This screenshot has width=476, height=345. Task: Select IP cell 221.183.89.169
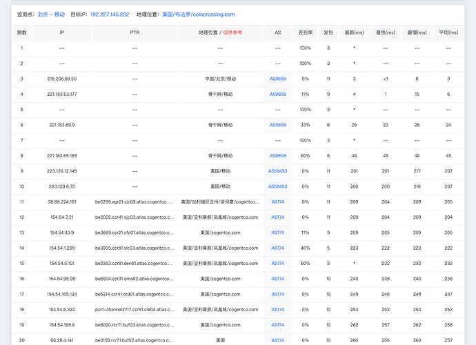coord(62,155)
